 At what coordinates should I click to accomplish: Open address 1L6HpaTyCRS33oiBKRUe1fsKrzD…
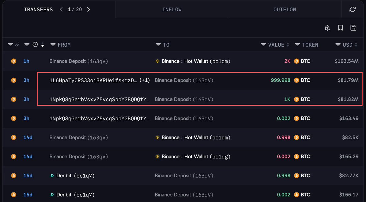point(93,80)
